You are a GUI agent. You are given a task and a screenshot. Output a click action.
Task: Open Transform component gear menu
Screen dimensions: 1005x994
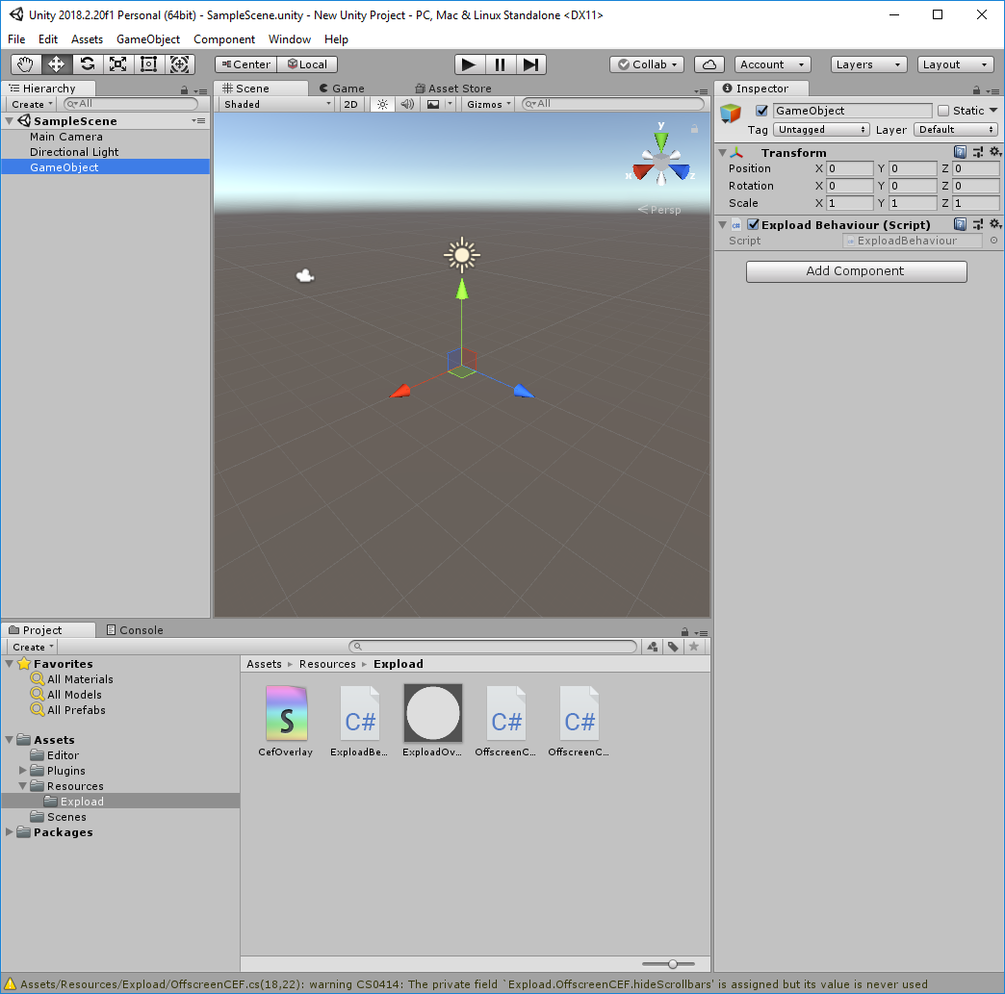[x=995, y=152]
